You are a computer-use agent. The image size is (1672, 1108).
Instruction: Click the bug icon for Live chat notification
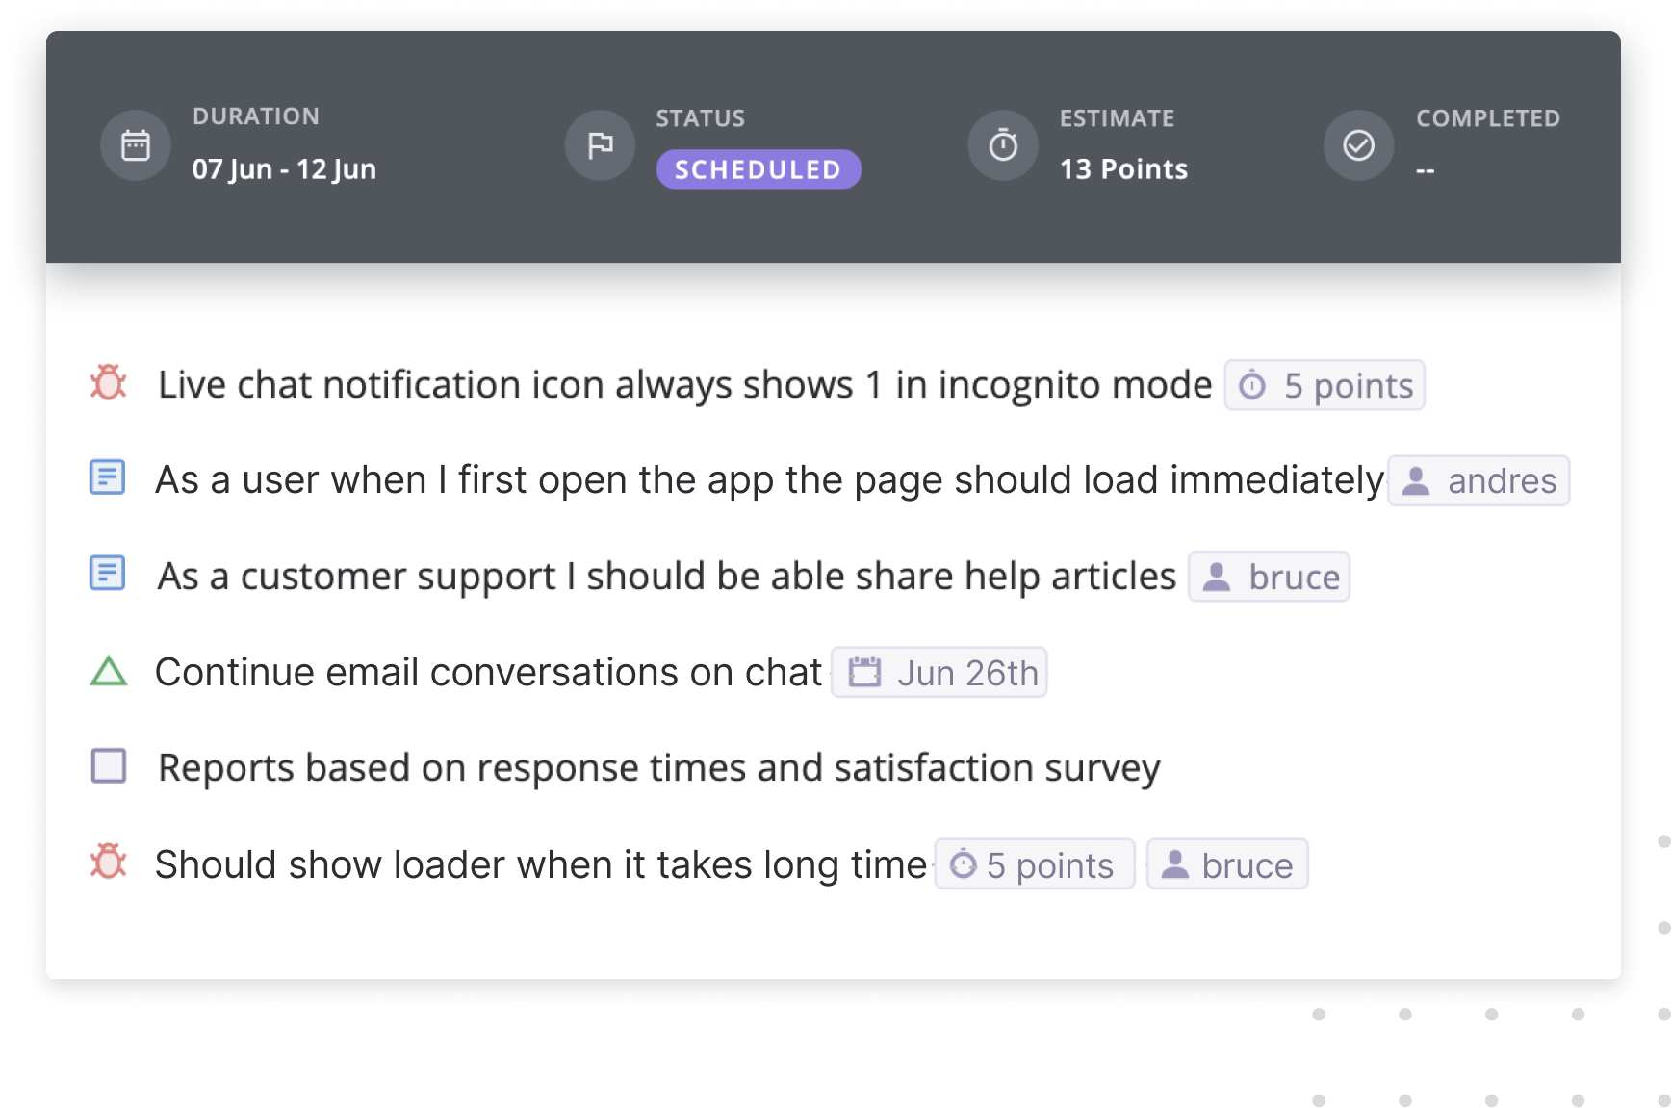108,383
